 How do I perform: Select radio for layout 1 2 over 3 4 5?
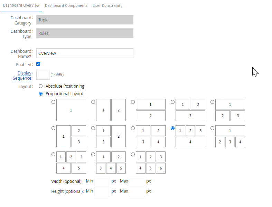pyautogui.click(x=93, y=154)
